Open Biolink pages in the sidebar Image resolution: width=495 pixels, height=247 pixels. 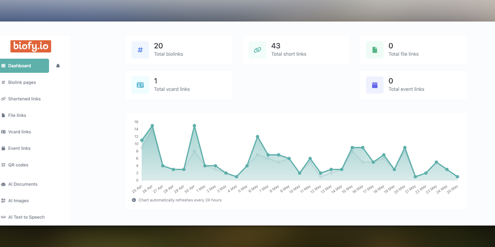coord(22,82)
